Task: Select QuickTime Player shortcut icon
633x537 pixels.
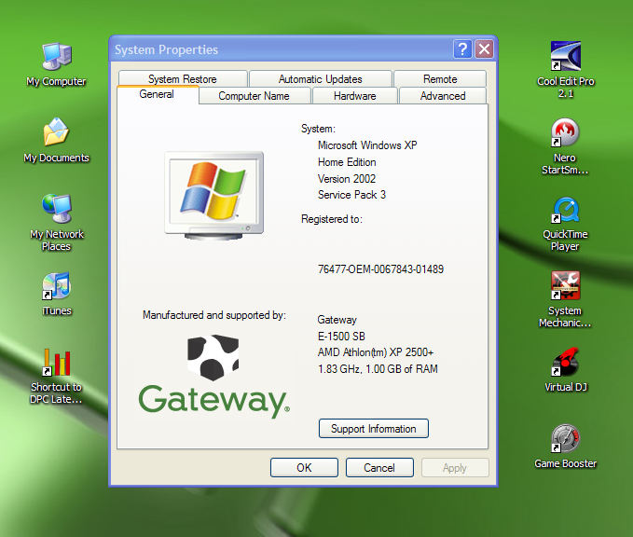Action: (x=566, y=224)
